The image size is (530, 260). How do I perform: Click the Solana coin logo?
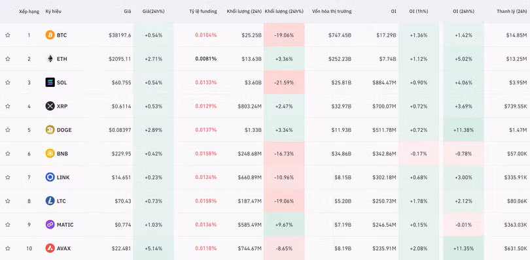(50, 82)
